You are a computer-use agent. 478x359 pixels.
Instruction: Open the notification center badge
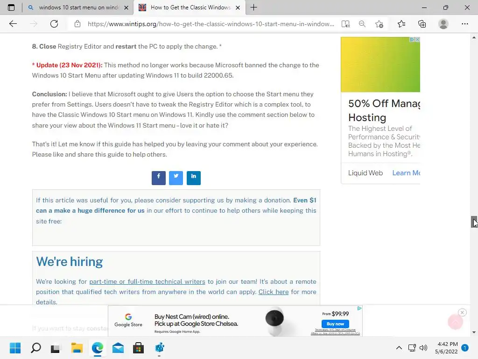pyautogui.click(x=465, y=348)
